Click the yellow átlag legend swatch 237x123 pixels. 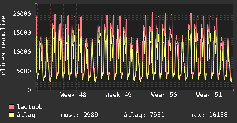coord(11,115)
